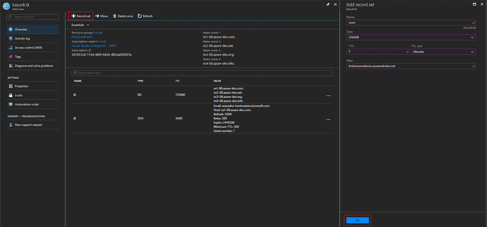Open the DnsZoneDemo resource group link
This screenshot has height=227, width=487.
tap(82, 37)
